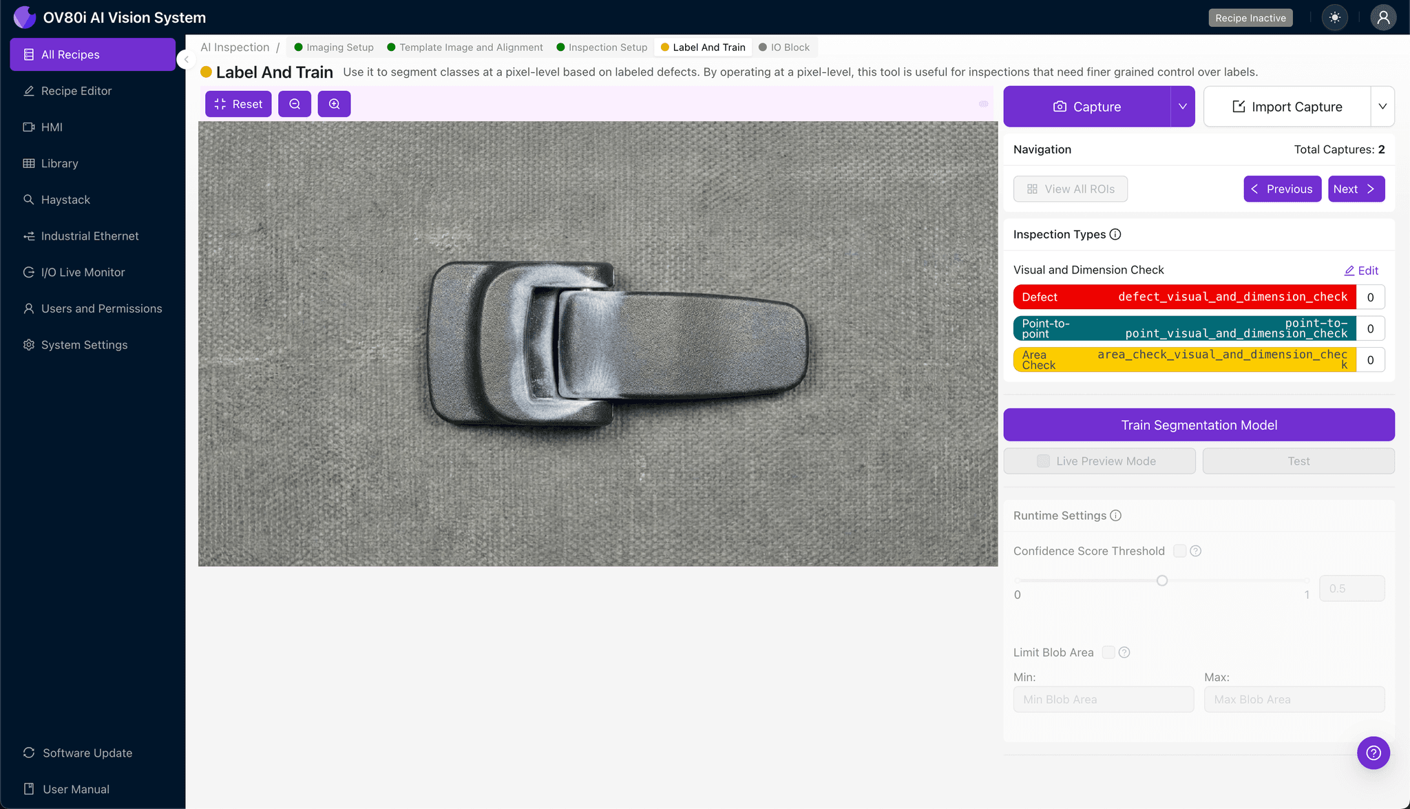The width and height of the screenshot is (1410, 809).
Task: Click the Defect count box
Action: 1371,297
